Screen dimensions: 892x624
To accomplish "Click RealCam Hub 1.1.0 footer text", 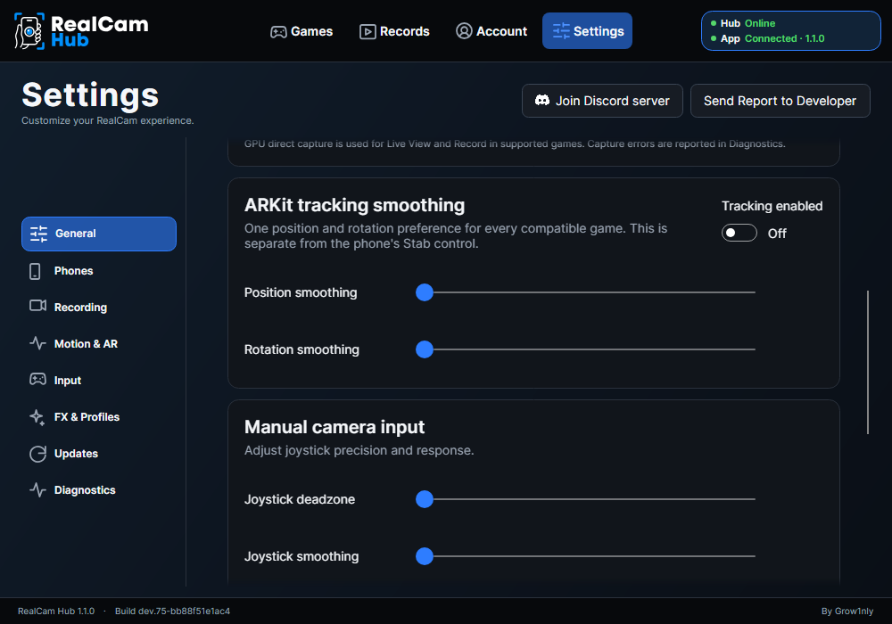I will pos(56,611).
